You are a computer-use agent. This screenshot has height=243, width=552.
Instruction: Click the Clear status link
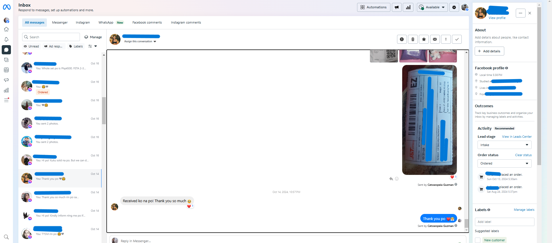(x=523, y=155)
